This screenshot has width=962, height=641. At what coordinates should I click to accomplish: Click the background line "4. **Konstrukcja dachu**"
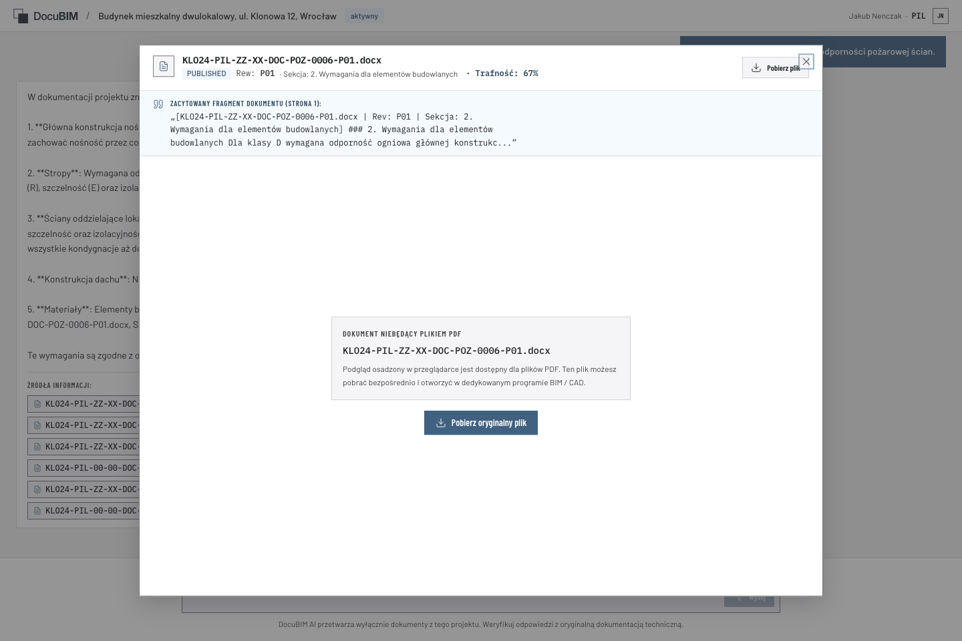[83, 279]
